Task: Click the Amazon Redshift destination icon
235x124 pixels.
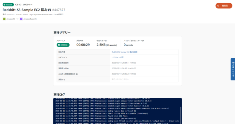Action: tap(21, 19)
